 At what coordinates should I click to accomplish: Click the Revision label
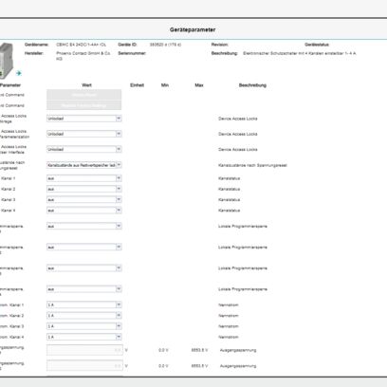click(x=220, y=45)
